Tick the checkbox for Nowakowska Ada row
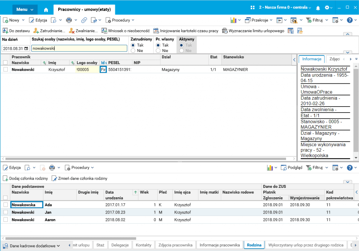 (x=5, y=205)
